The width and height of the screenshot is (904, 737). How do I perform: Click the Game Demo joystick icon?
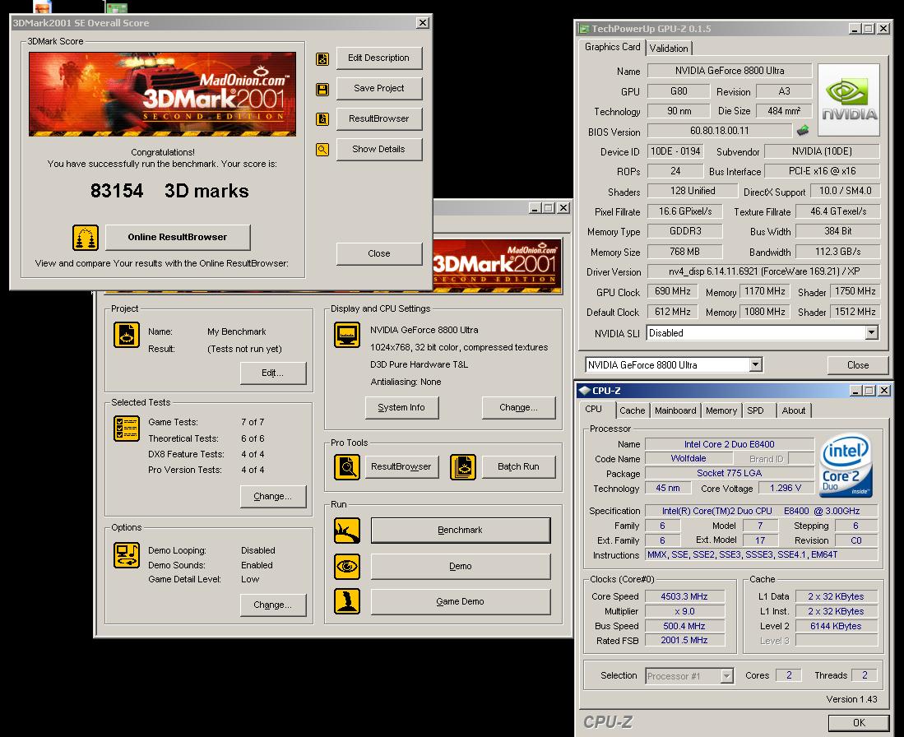pyautogui.click(x=347, y=601)
